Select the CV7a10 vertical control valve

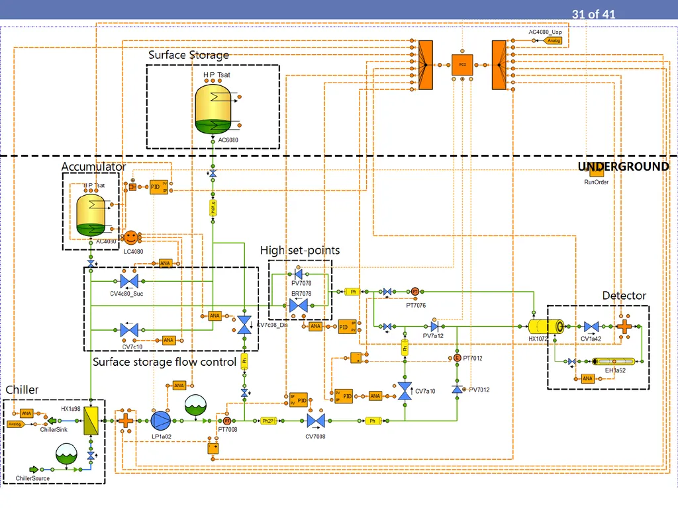[405, 392]
